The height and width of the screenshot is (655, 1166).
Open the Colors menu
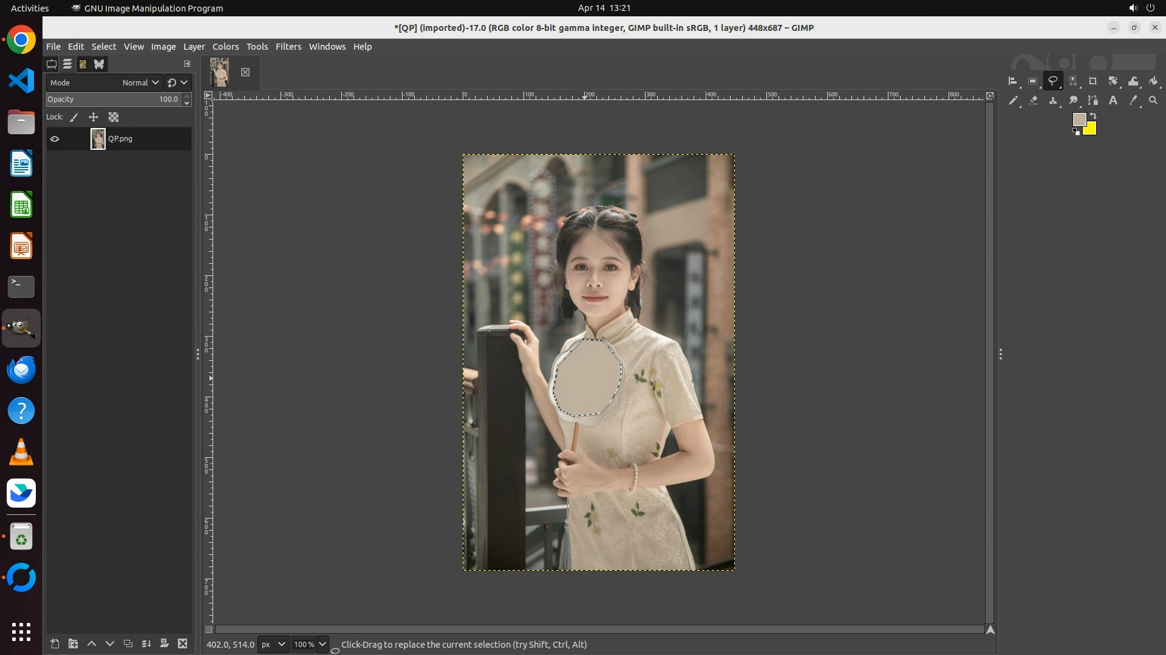[x=225, y=47]
